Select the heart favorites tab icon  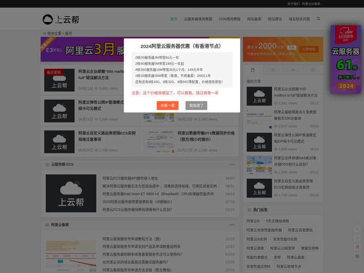point(273,70)
